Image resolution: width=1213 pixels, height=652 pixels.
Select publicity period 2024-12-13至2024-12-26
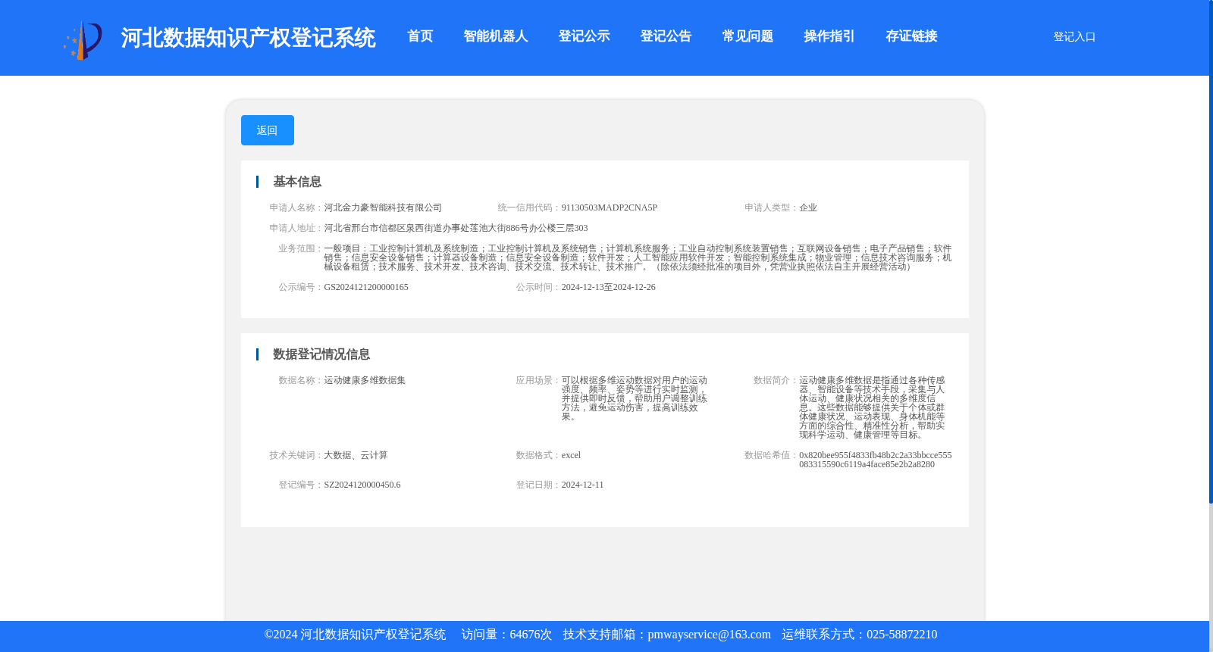coord(609,287)
